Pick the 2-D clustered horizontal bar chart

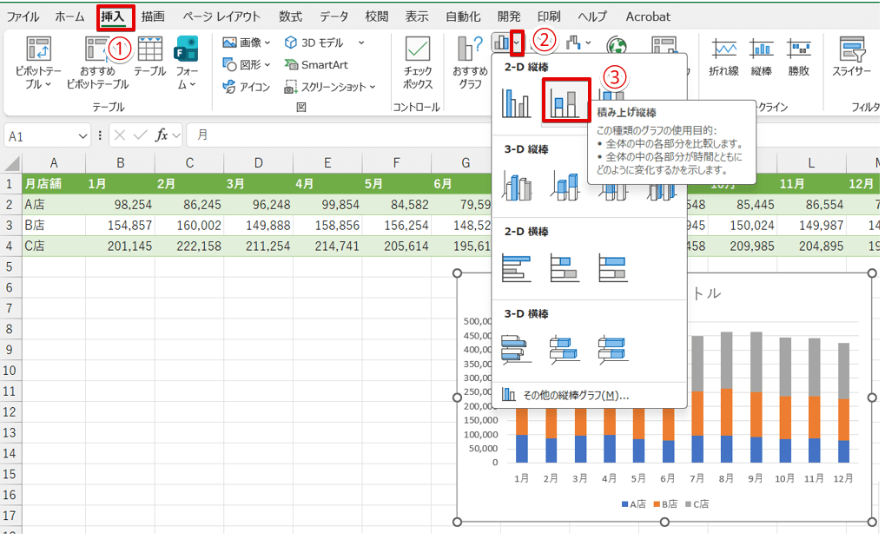click(x=518, y=267)
